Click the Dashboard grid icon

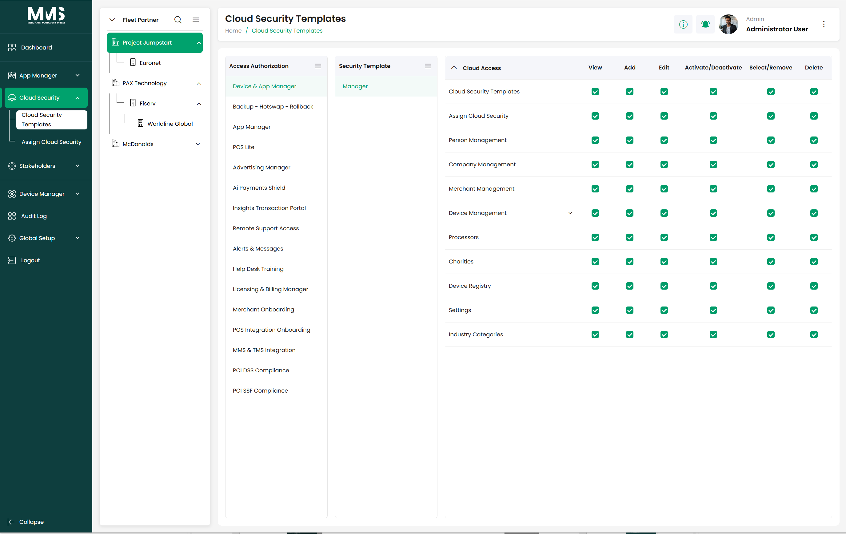(x=12, y=47)
